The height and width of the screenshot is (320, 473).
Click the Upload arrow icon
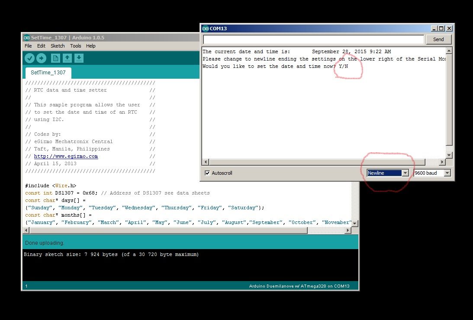41,58
